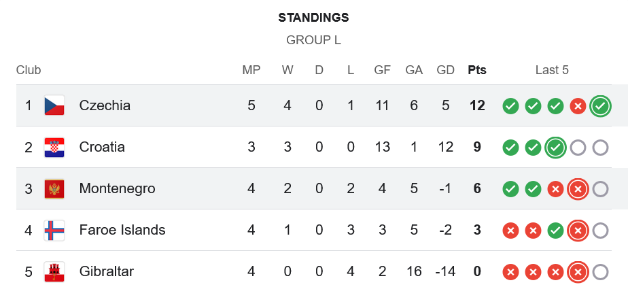This screenshot has width=628, height=304.
Task: Click the Pts column header
Action: point(477,70)
